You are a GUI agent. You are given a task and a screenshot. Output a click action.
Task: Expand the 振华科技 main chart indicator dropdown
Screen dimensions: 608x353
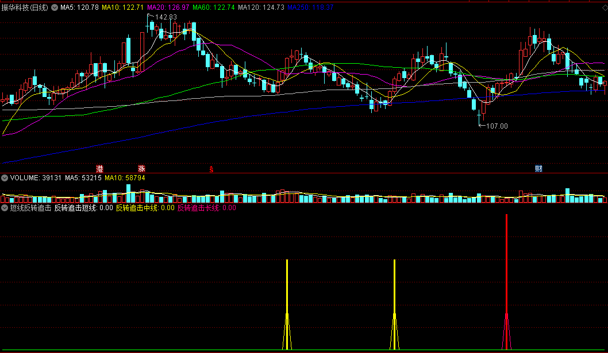click(55, 7)
